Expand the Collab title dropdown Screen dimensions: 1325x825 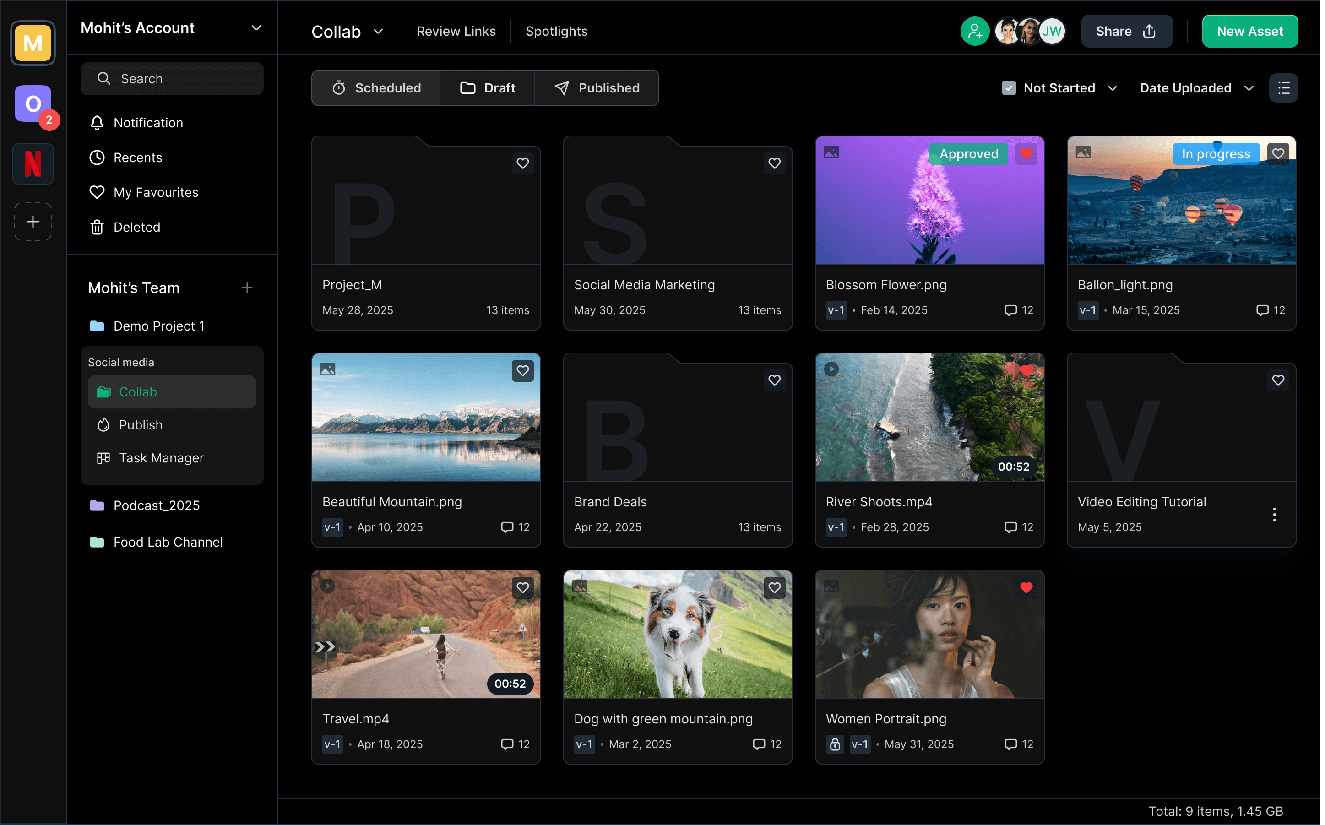pyautogui.click(x=378, y=32)
